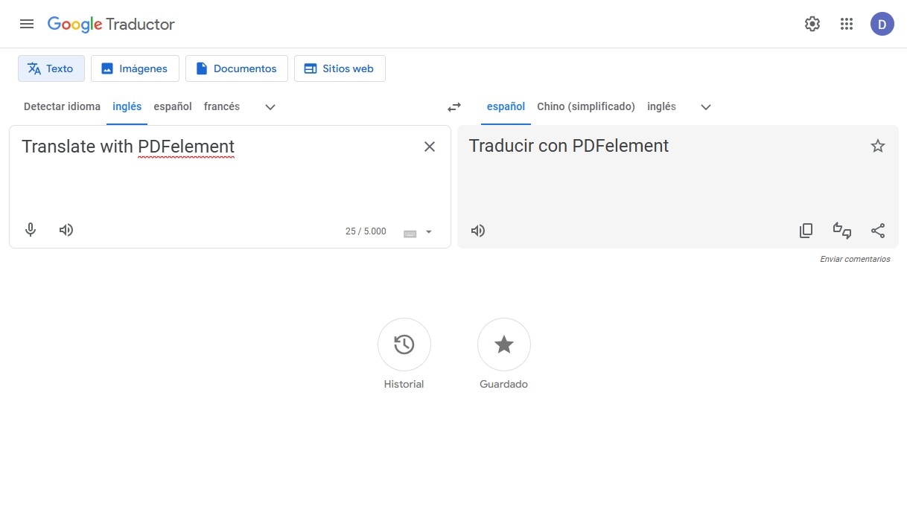The image size is (907, 532).
Task: Expand the target language list
Action: tap(706, 107)
